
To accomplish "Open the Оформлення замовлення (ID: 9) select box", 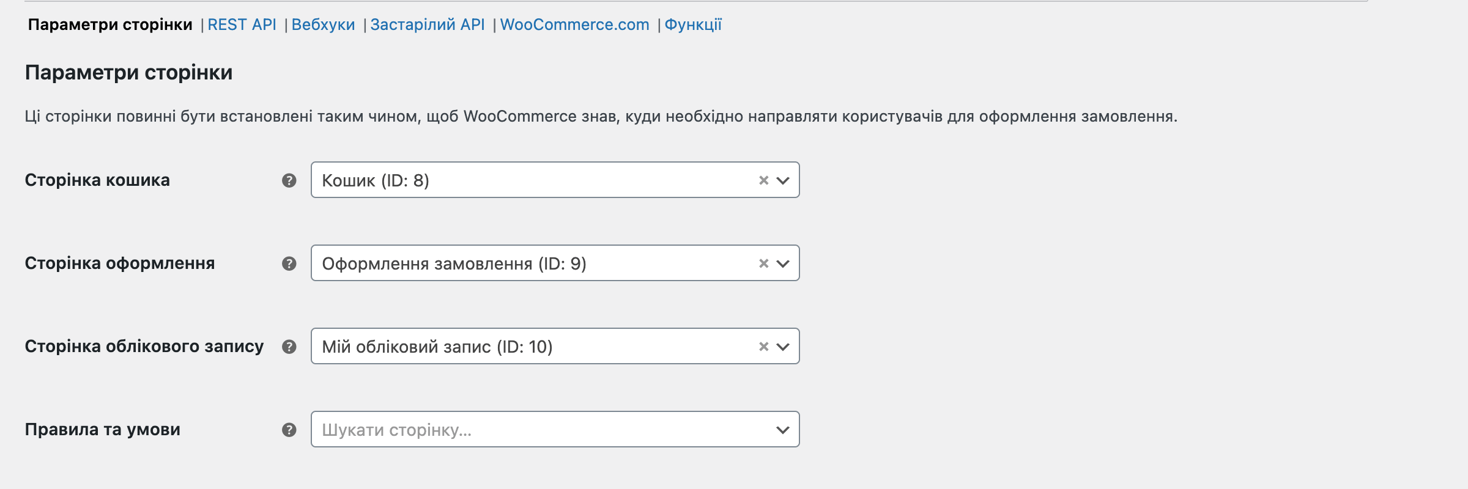I will click(x=555, y=263).
